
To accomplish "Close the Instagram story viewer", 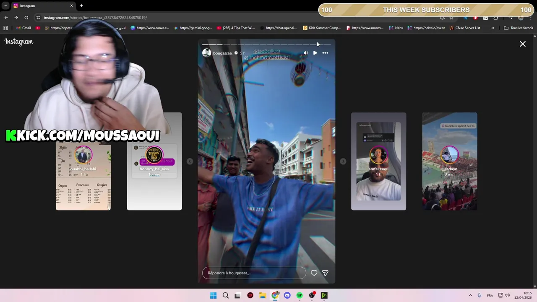I will tap(523, 44).
